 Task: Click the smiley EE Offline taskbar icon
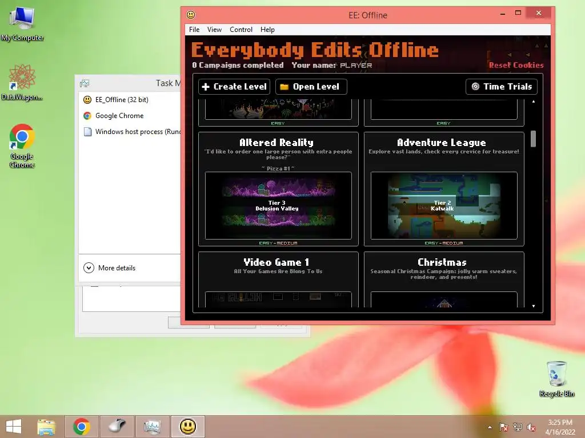[x=187, y=427]
